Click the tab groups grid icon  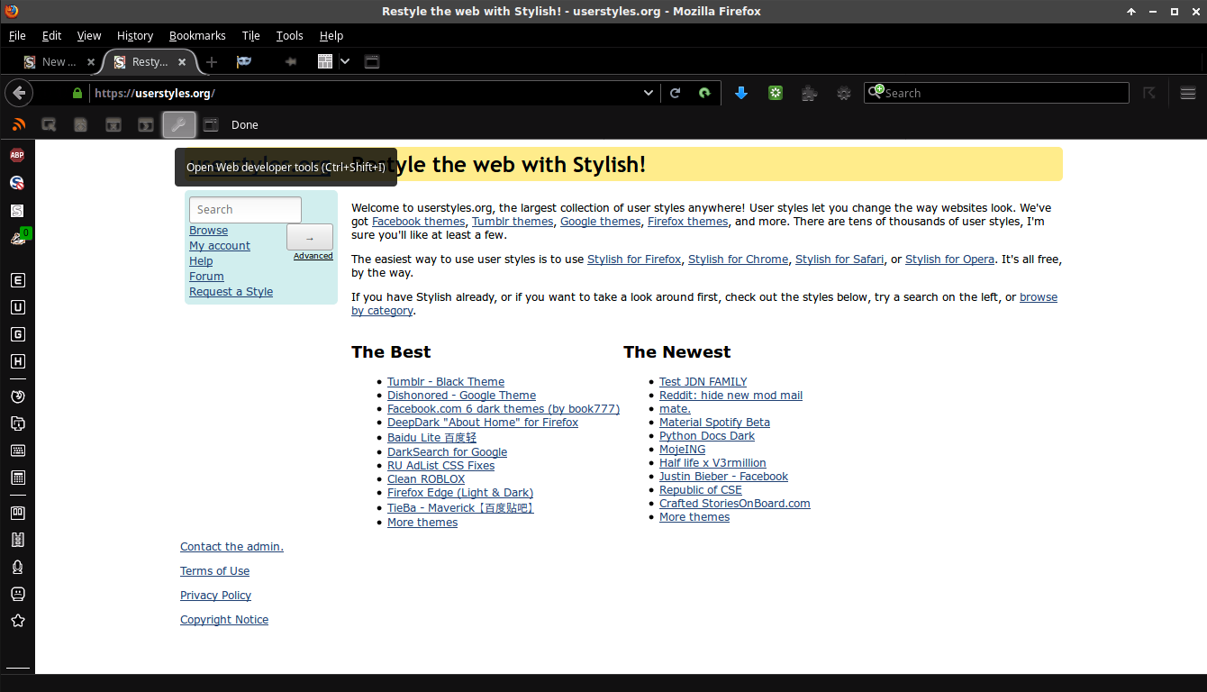tap(325, 62)
